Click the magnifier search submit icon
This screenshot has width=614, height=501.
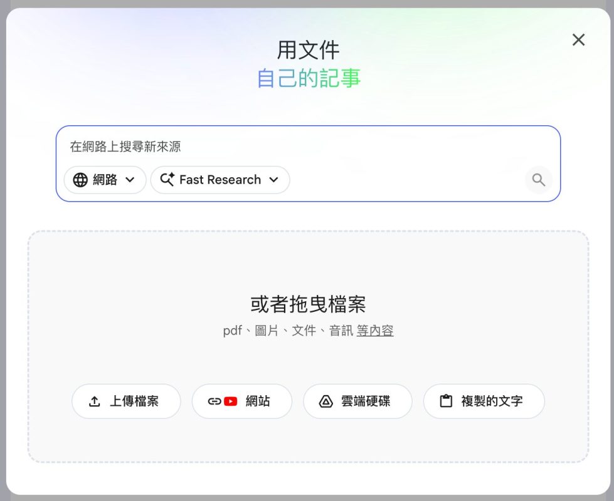pyautogui.click(x=538, y=180)
